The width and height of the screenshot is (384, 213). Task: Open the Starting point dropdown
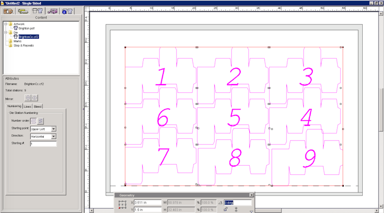[54, 129]
